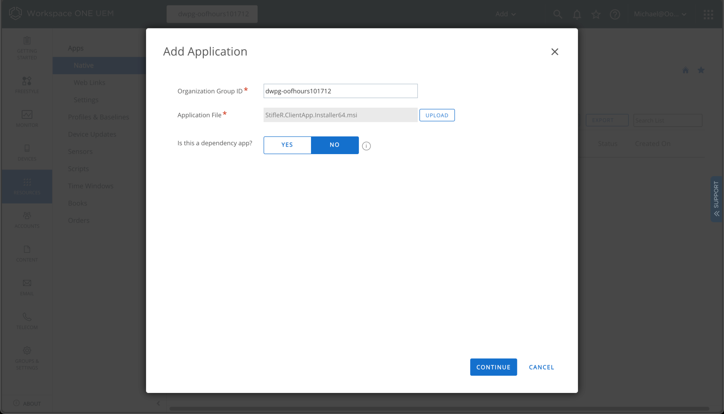Open the Devices section in sidebar

(27, 153)
